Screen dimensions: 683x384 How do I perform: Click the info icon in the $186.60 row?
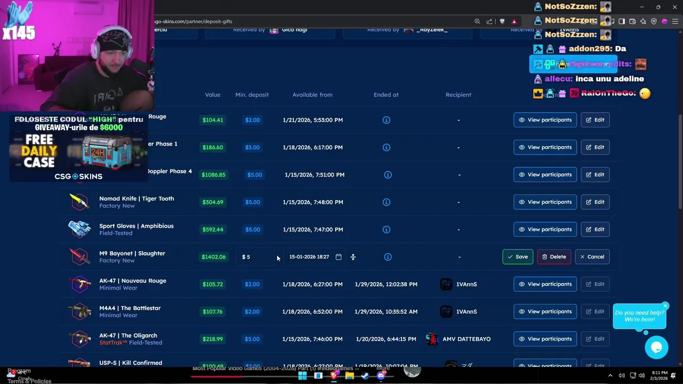(x=386, y=147)
